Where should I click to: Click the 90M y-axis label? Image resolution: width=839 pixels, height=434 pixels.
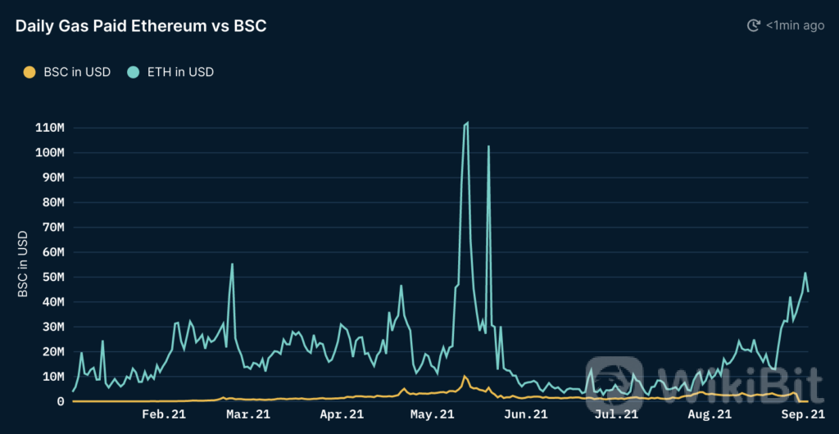click(x=52, y=178)
